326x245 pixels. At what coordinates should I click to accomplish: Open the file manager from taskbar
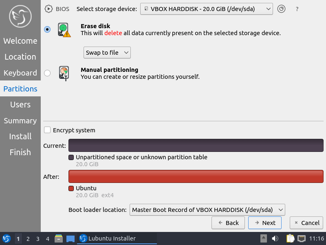(x=59, y=238)
